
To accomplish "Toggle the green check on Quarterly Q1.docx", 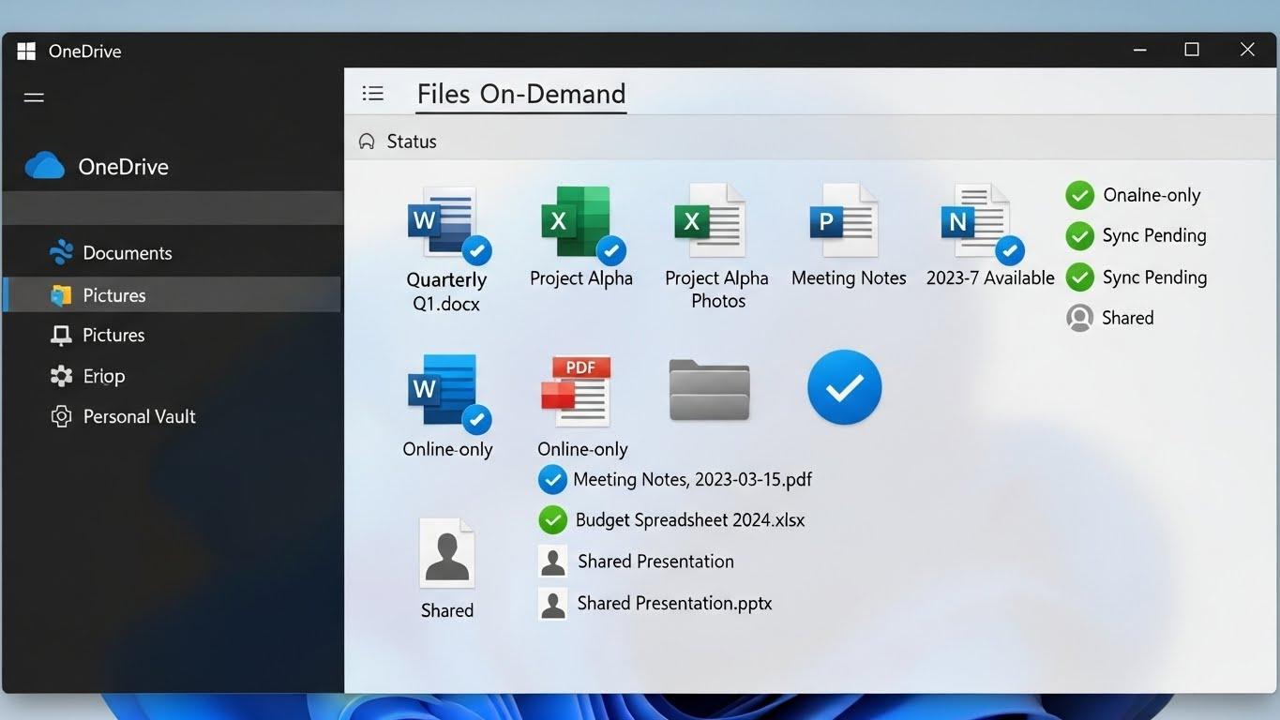I will pyautogui.click(x=477, y=250).
